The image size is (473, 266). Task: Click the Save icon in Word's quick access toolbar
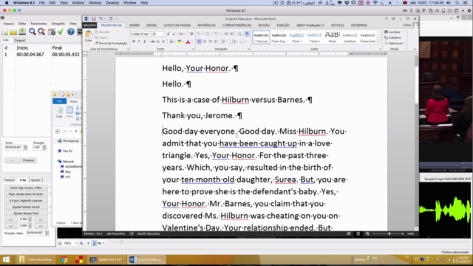pos(94,18)
